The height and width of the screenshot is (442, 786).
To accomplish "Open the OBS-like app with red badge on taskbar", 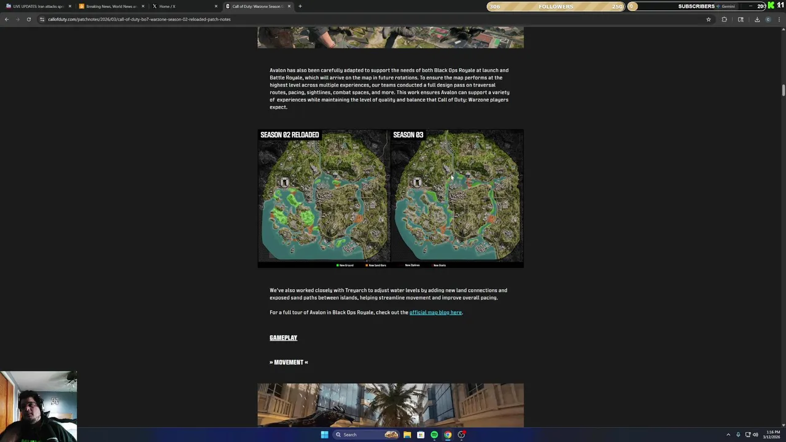I will pyautogui.click(x=461, y=435).
